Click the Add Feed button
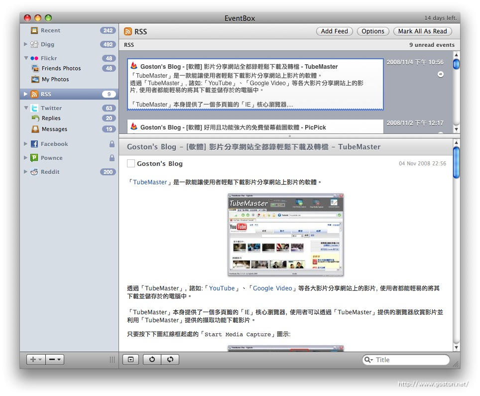The height and width of the screenshot is (396, 480). coord(334,31)
